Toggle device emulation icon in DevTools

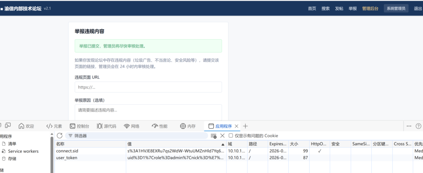(x=8, y=126)
